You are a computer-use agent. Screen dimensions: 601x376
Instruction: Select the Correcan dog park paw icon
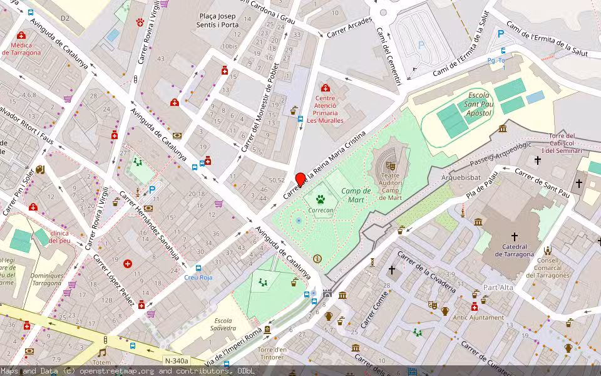point(321,199)
